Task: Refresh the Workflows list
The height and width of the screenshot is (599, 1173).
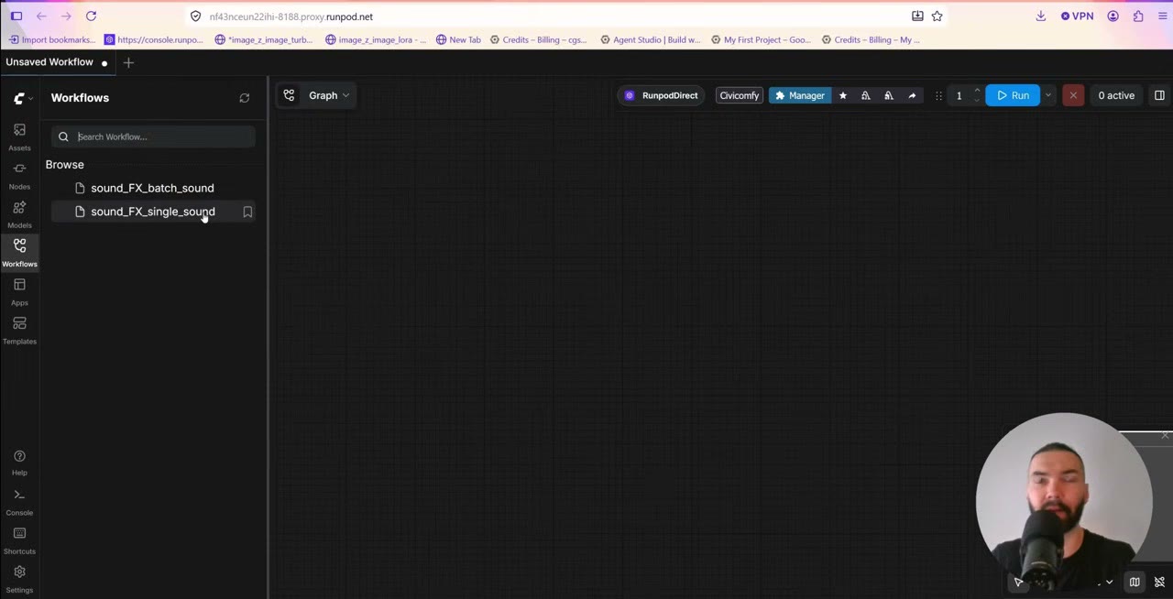Action: (x=245, y=98)
